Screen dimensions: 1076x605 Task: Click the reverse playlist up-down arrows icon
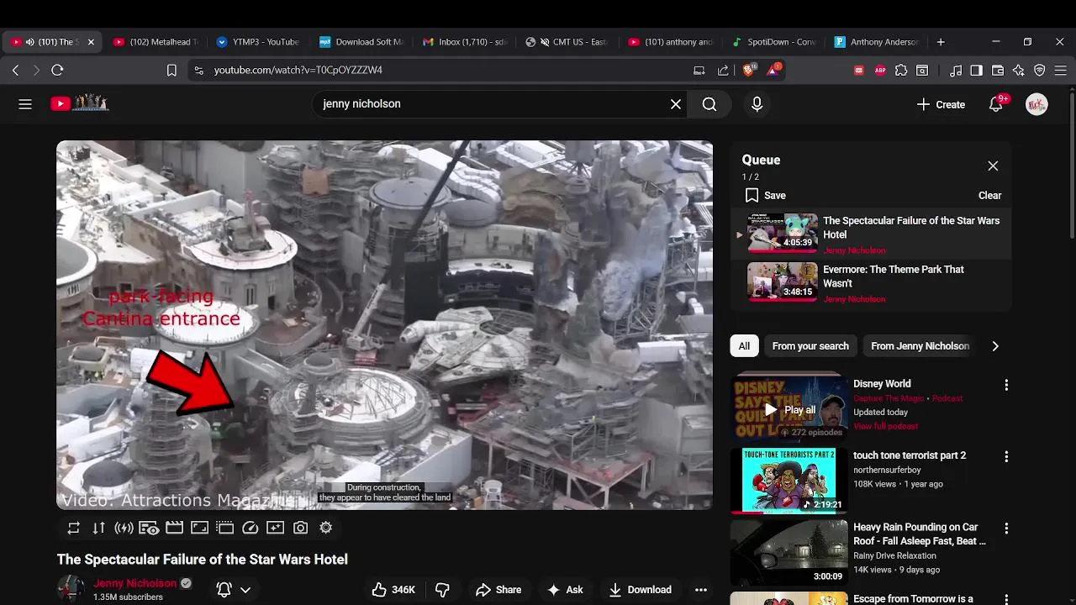99,528
